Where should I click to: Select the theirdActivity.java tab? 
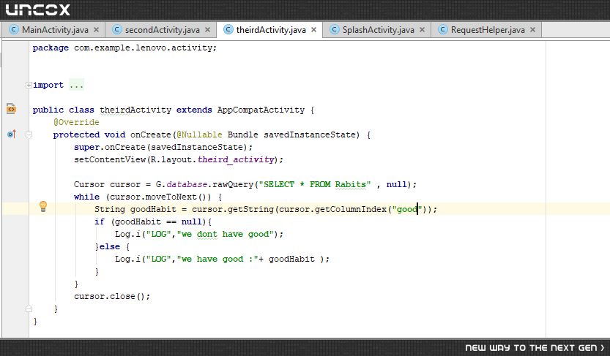pos(271,30)
